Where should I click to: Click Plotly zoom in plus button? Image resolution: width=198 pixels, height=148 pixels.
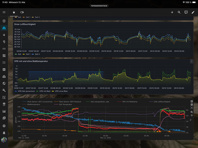192,101
